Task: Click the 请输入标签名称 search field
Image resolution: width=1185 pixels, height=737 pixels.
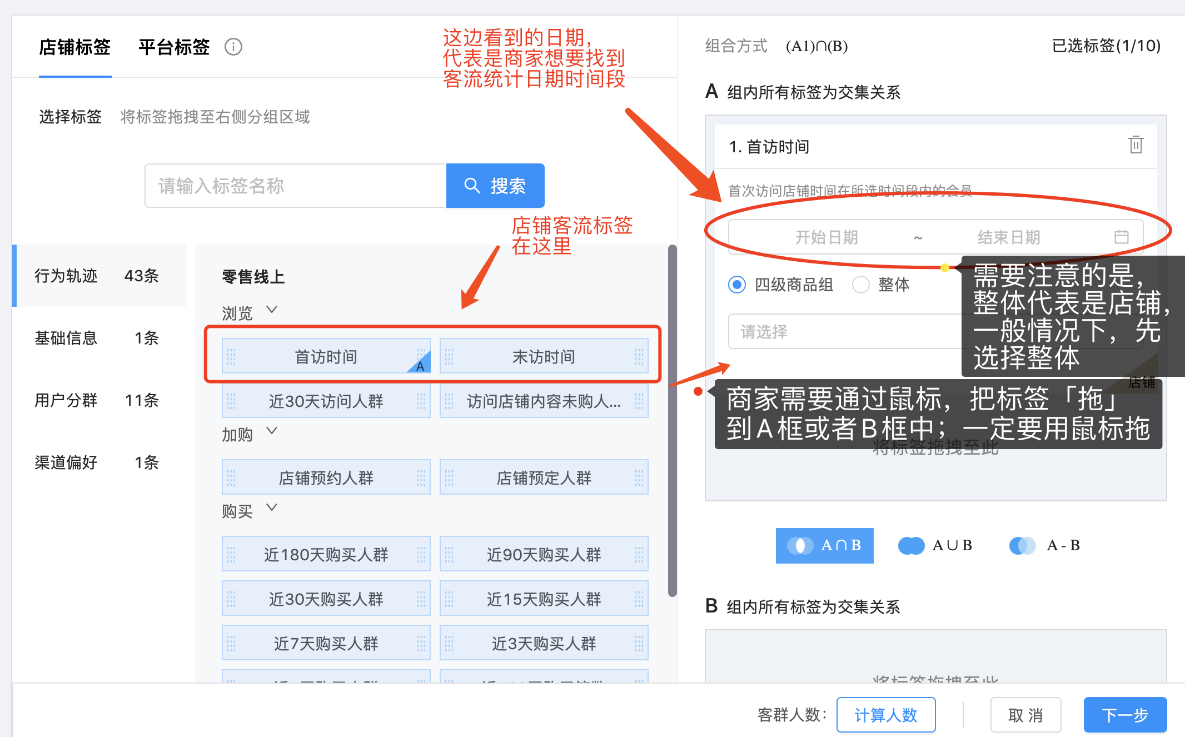Action: pyautogui.click(x=295, y=186)
